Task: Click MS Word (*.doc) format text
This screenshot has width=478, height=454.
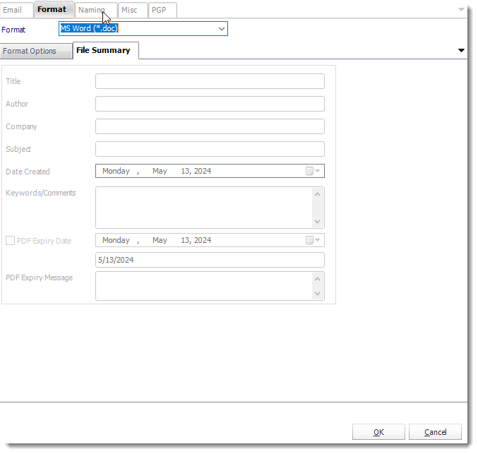Action: tap(90, 28)
